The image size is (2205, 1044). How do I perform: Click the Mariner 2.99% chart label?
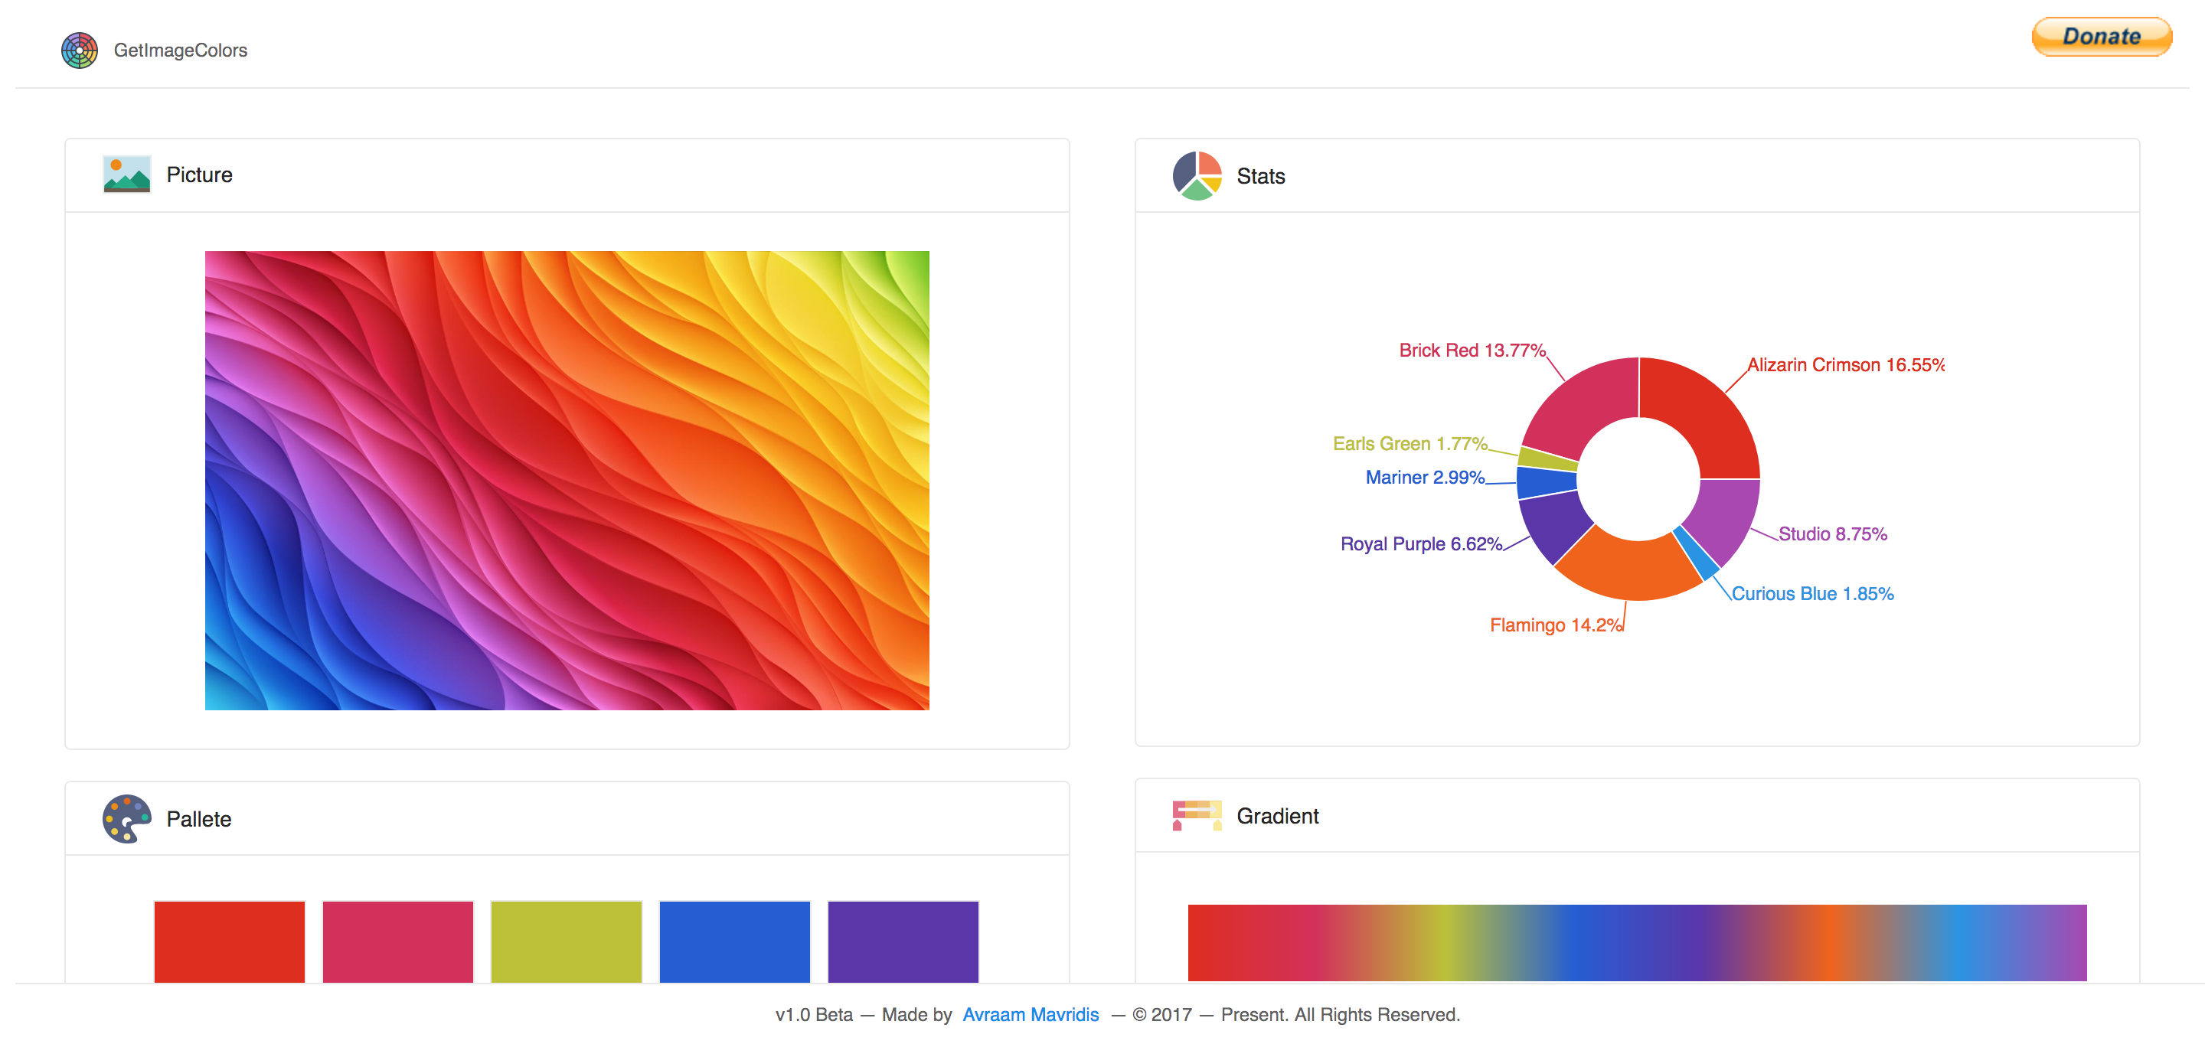click(1425, 478)
